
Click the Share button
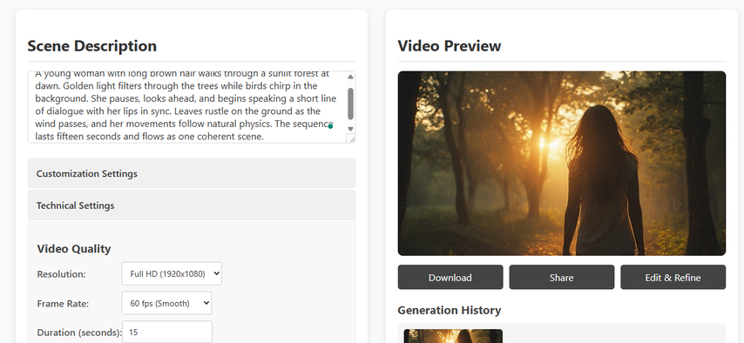click(x=561, y=278)
